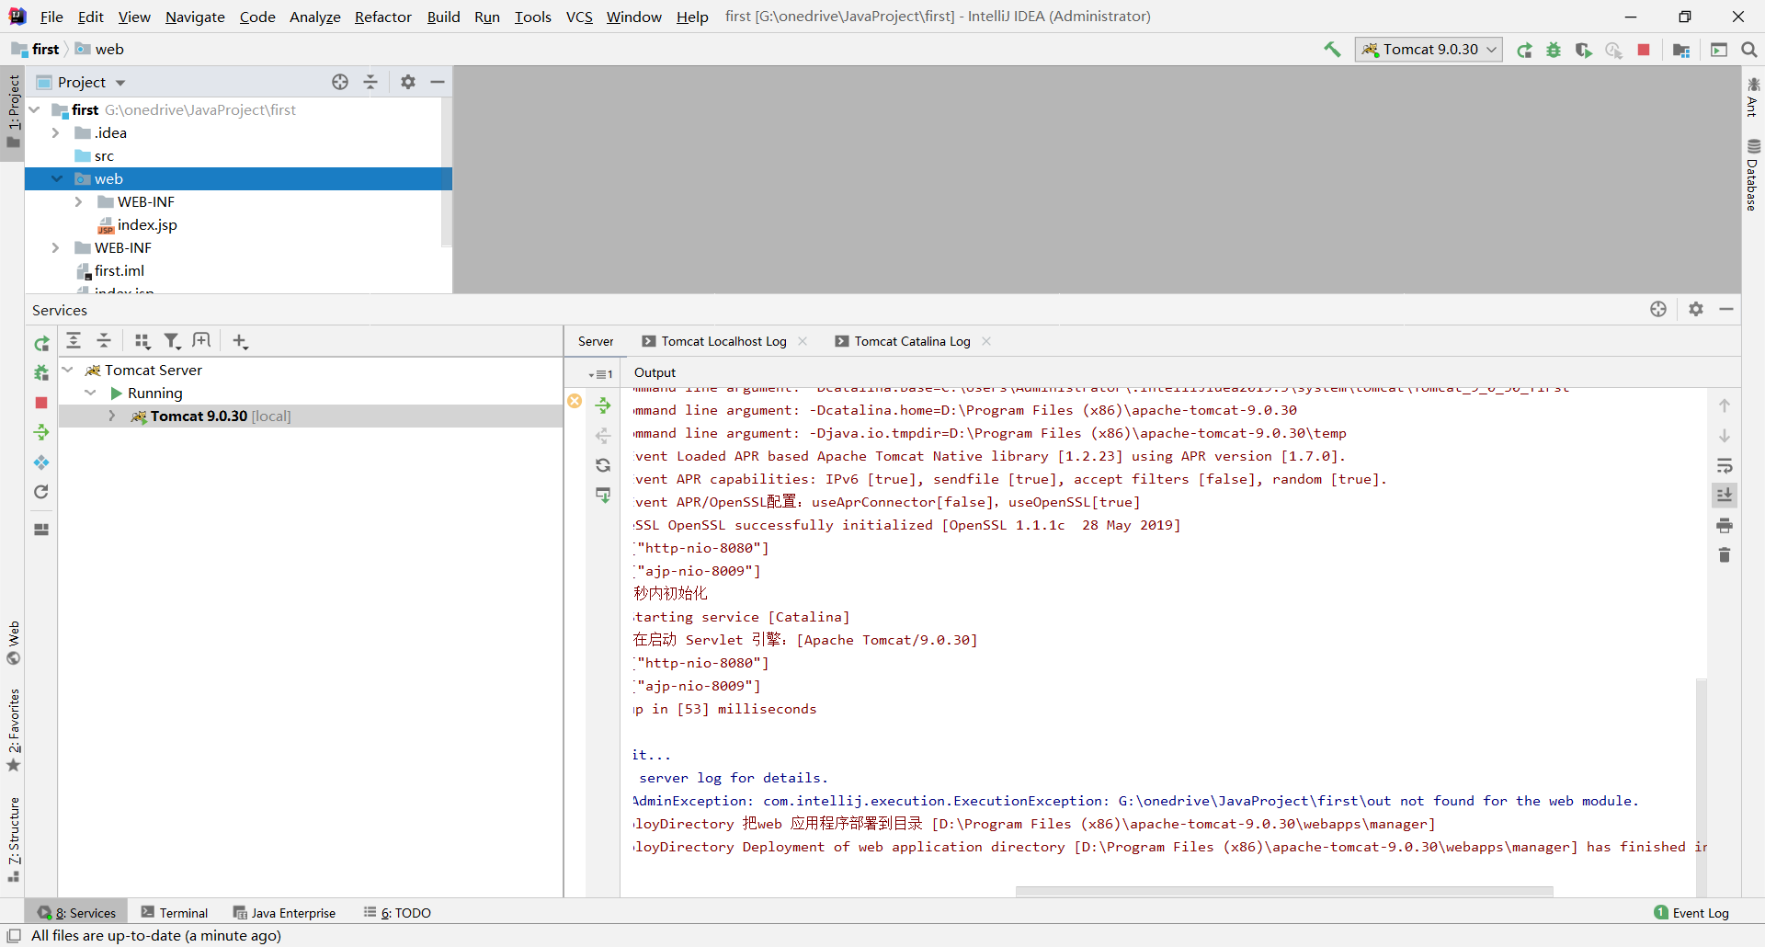Click Locate/Select Opened File in the Project panel

coord(340,82)
